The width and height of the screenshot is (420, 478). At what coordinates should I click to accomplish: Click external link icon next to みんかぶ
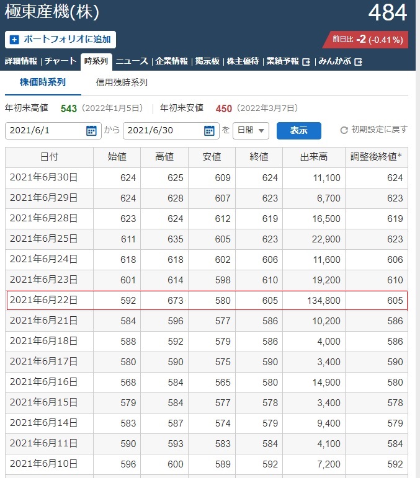358,62
